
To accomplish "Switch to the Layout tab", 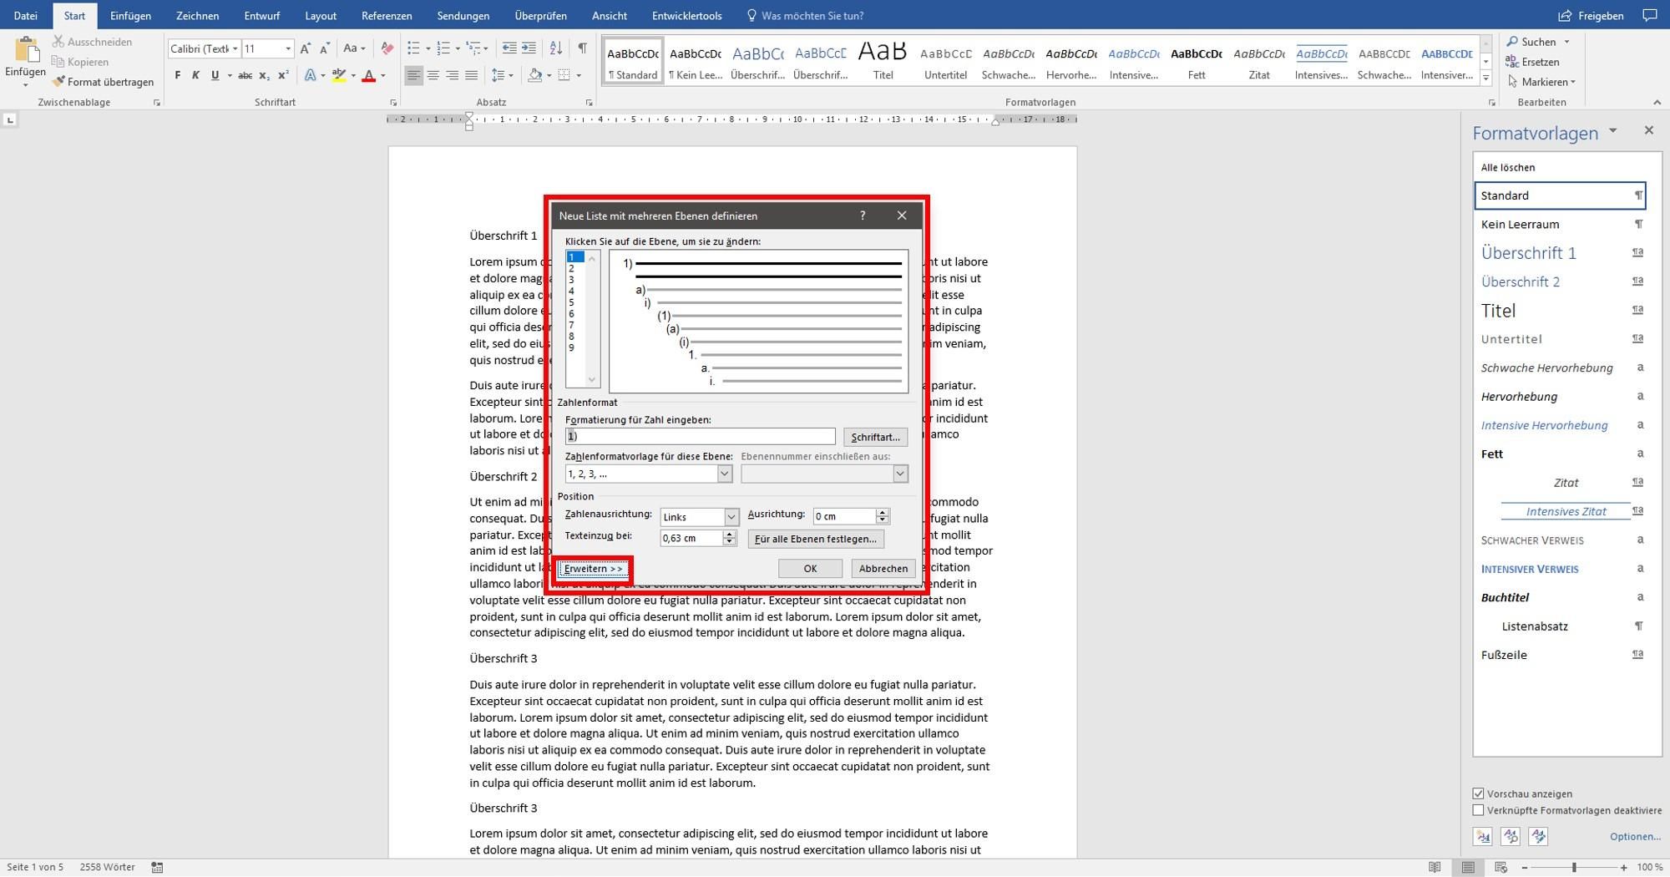I will 321,16.
